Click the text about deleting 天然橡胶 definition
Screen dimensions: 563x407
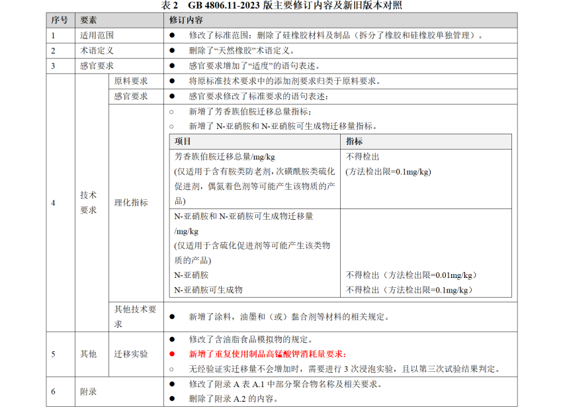(x=241, y=50)
